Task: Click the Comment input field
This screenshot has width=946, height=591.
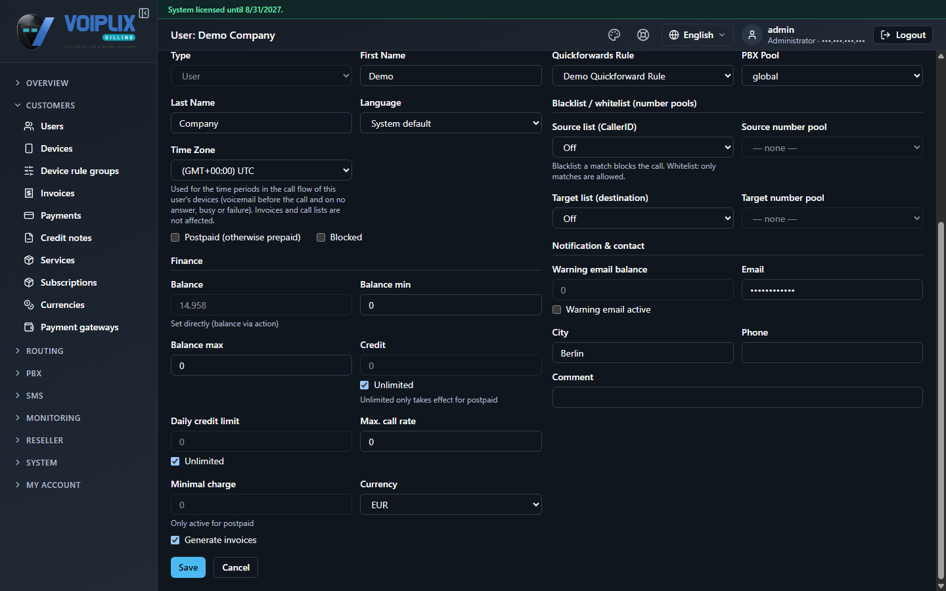Action: click(x=738, y=397)
